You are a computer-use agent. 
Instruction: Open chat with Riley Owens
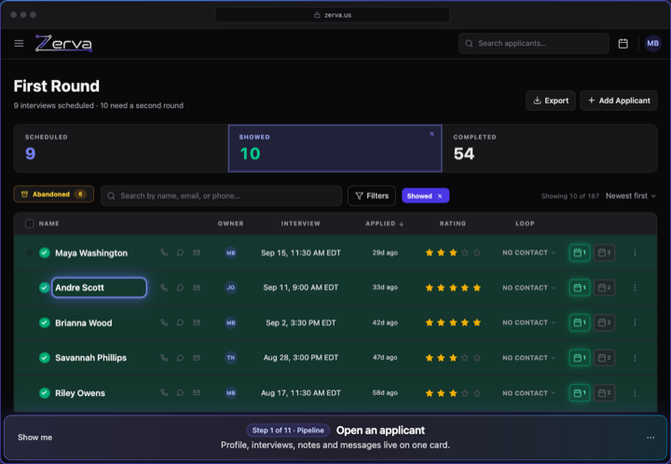pyautogui.click(x=180, y=392)
